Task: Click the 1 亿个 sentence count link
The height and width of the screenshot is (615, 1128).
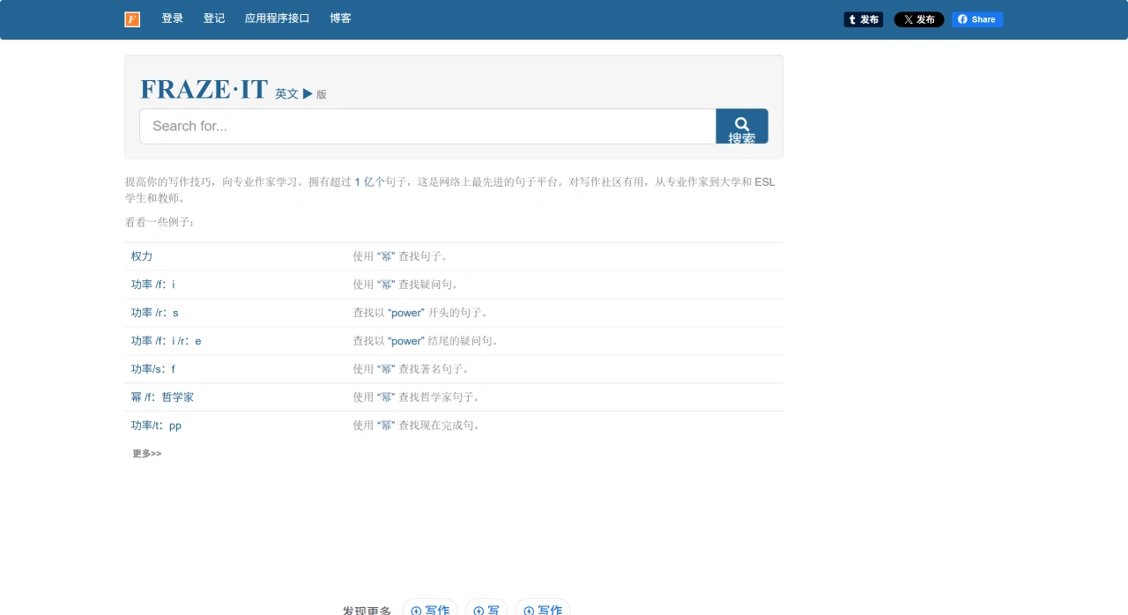Action: (369, 182)
